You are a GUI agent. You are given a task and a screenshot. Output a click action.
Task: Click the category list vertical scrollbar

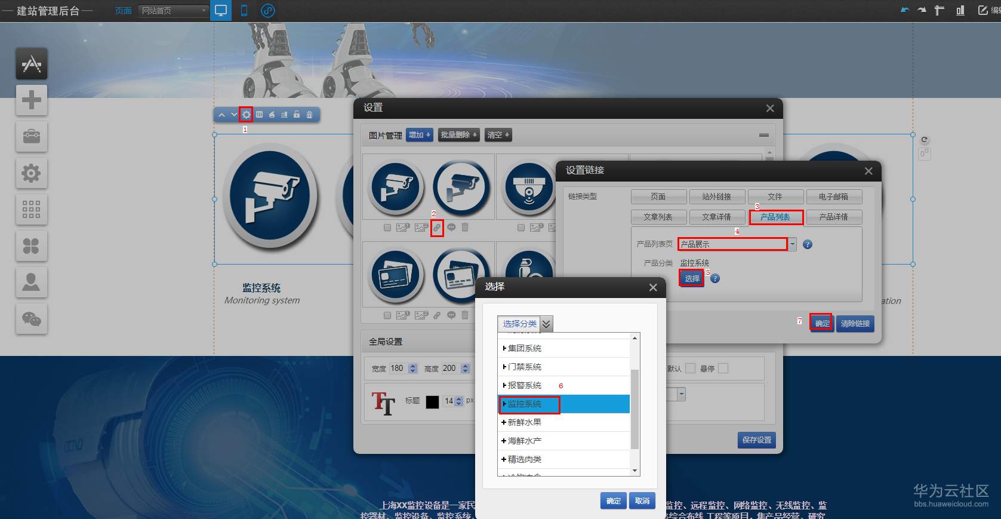635,409
